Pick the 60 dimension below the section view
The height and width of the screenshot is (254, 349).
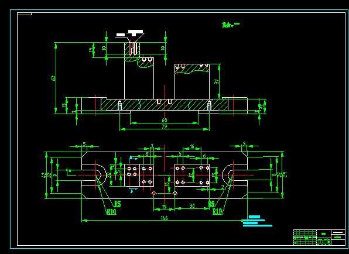click(x=165, y=121)
